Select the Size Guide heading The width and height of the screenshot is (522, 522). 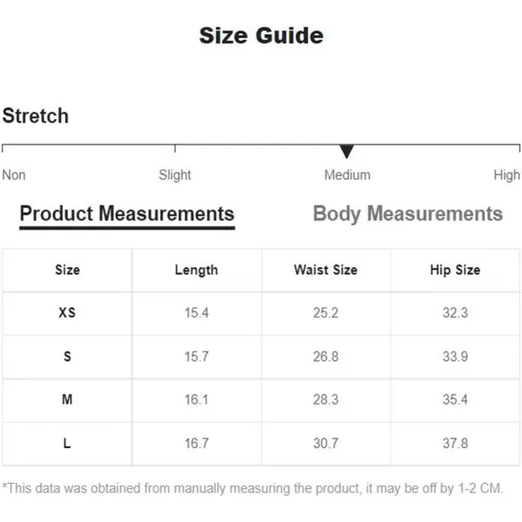point(261,36)
